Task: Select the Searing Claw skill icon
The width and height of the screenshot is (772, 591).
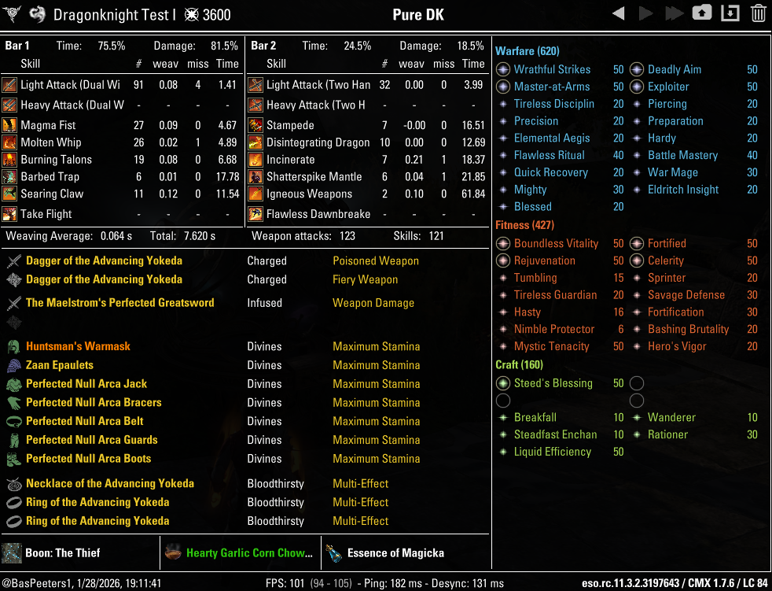Action: click(x=9, y=194)
